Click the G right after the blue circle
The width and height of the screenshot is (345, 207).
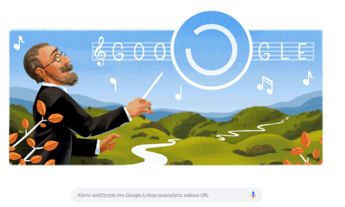[x=264, y=51]
